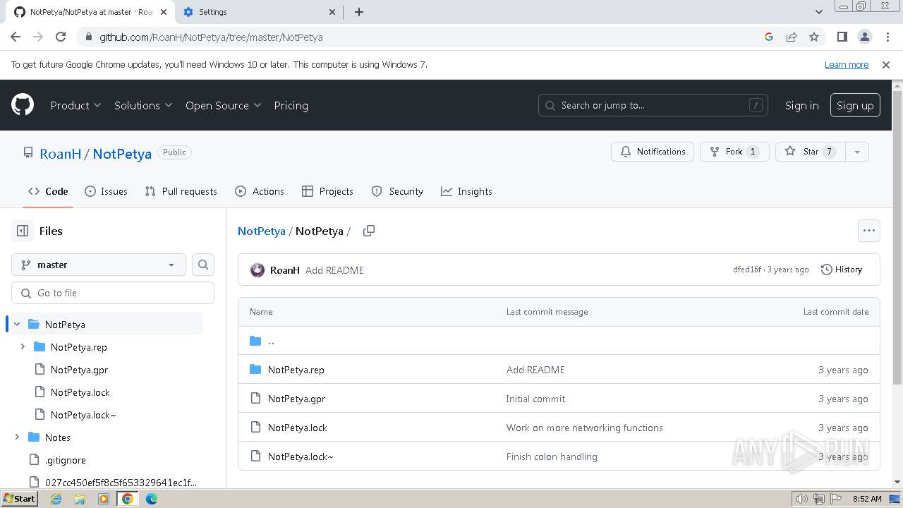Copy the path with the copy icon
903x508 pixels.
click(368, 231)
